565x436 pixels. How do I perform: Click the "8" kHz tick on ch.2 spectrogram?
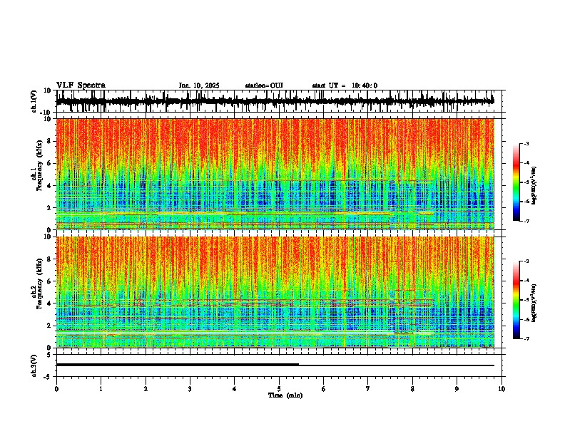click(x=50, y=259)
